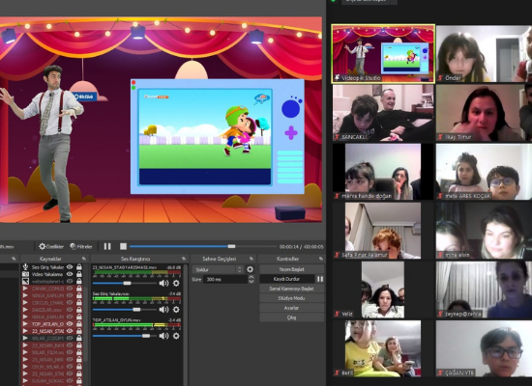Click the Çıkış exit button
This screenshot has height=386, width=532.
click(x=292, y=317)
